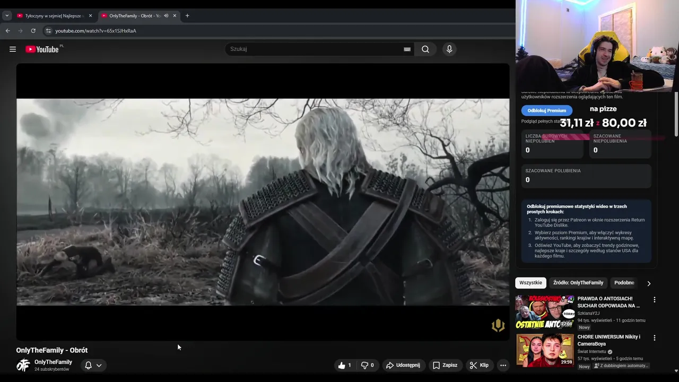Screen dimensions: 679x382
Task: Open the CHORE UNIWERSUM Nikity title link
Action: [x=609, y=340]
